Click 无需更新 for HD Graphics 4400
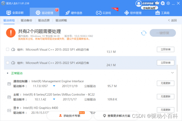 165,110
